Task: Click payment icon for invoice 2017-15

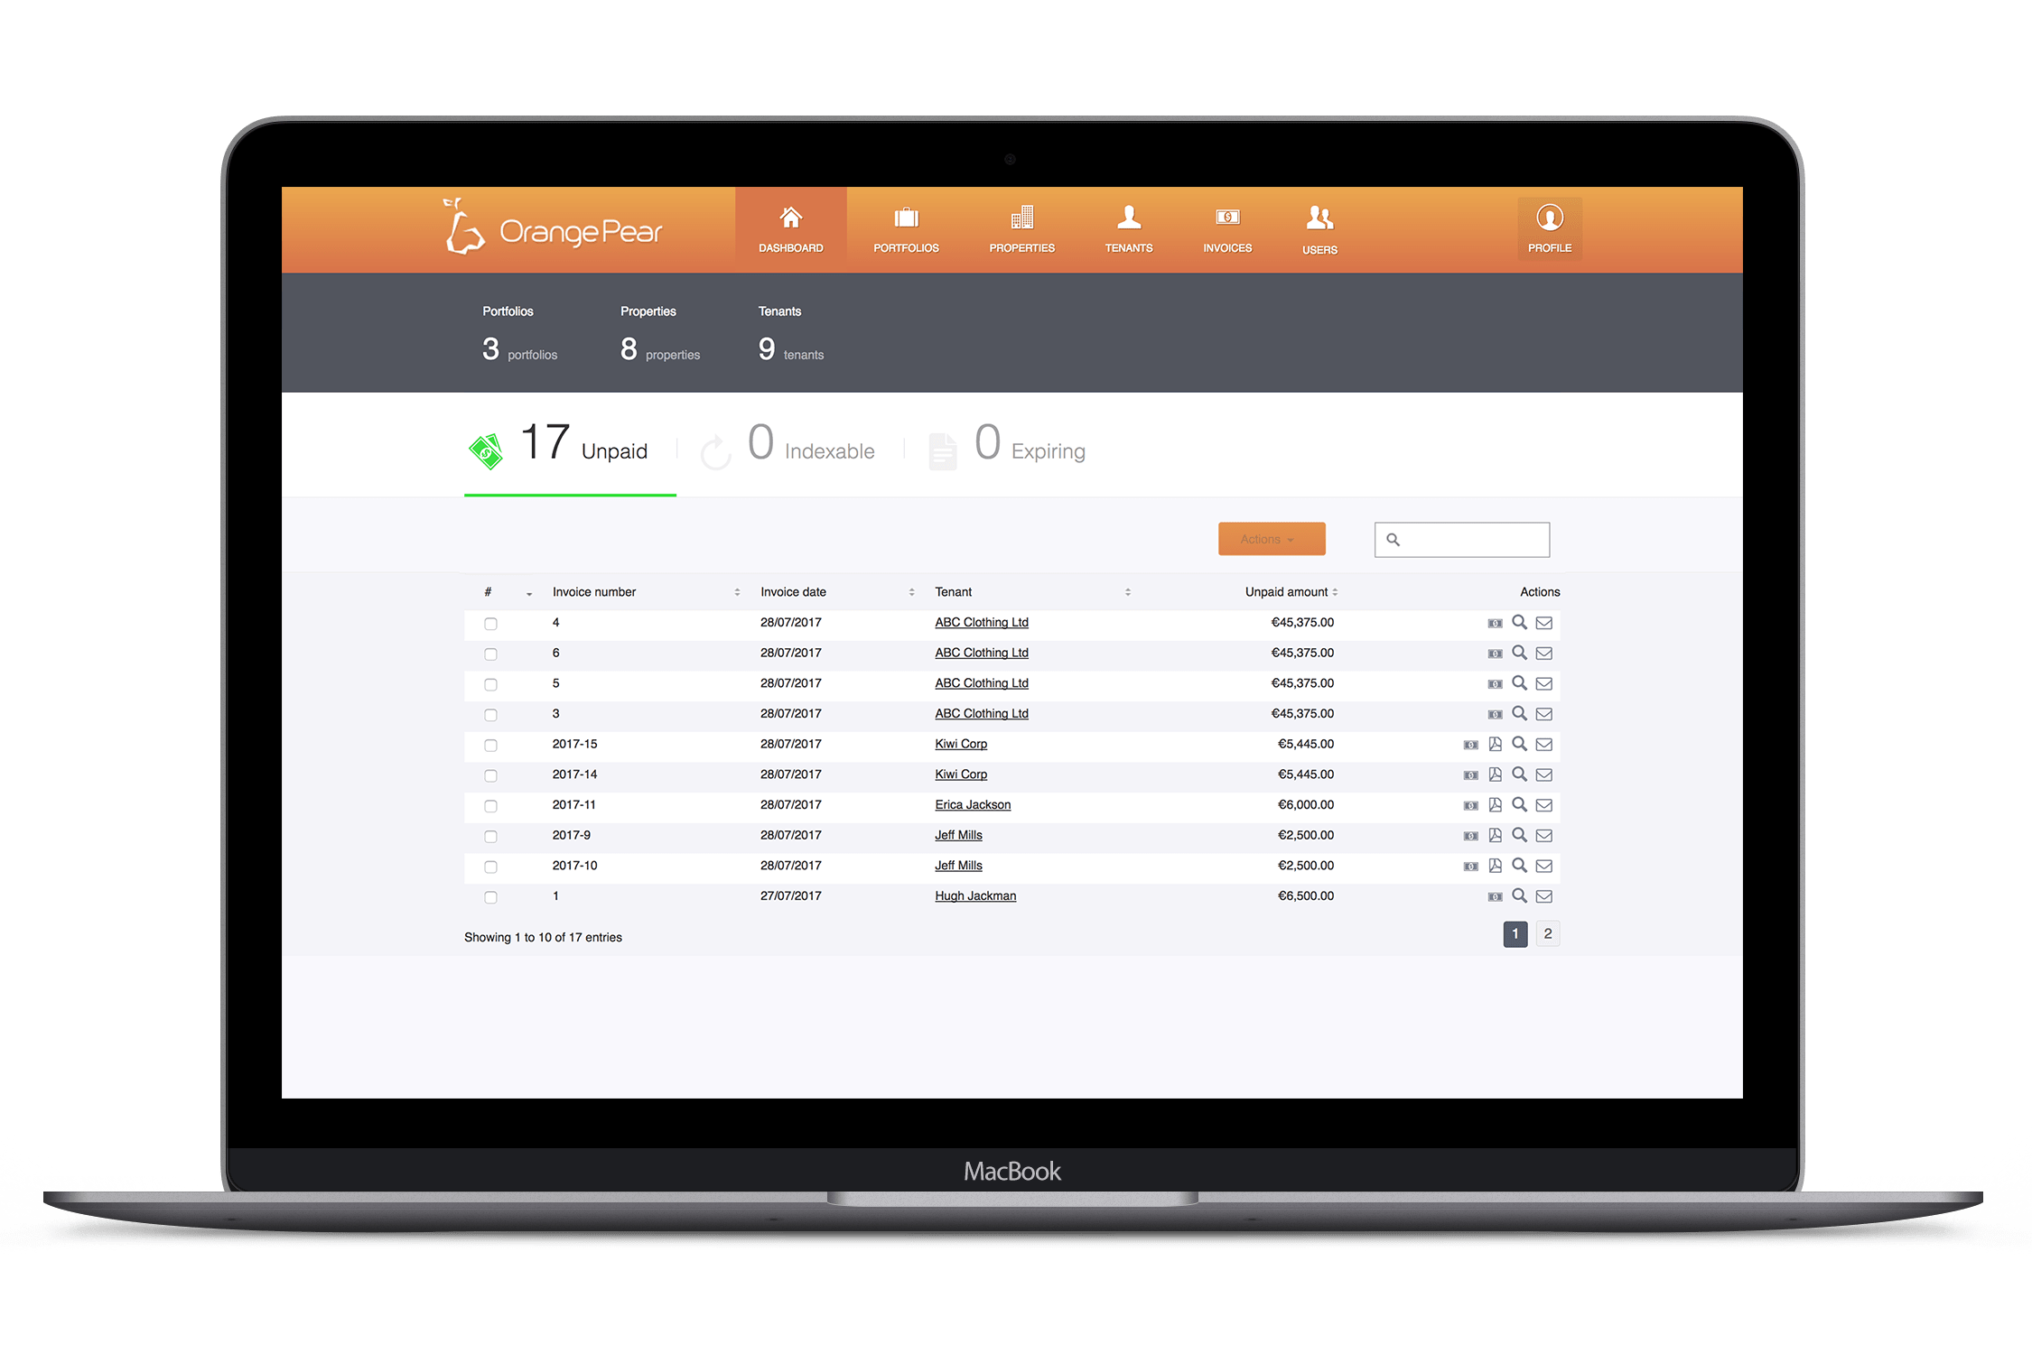Action: coord(1470,745)
